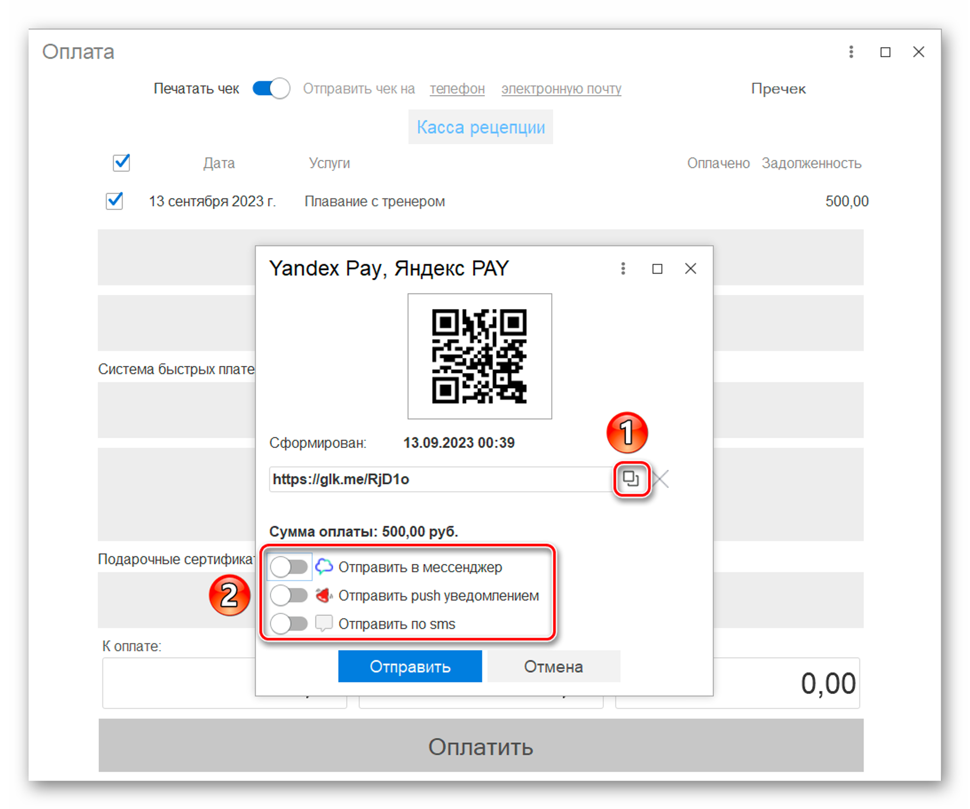Viewport: 970px width, 809px height.
Task: Close the Yandex Pay dialog
Action: coord(691,268)
